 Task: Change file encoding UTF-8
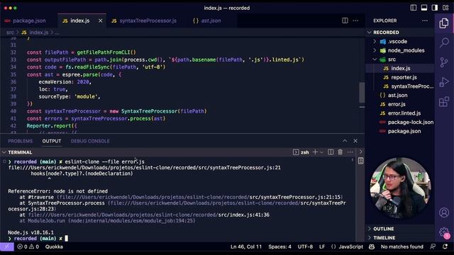pyautogui.click(x=305, y=246)
